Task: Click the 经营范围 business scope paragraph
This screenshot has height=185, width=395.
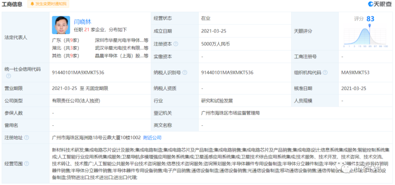Action: tap(220, 164)
